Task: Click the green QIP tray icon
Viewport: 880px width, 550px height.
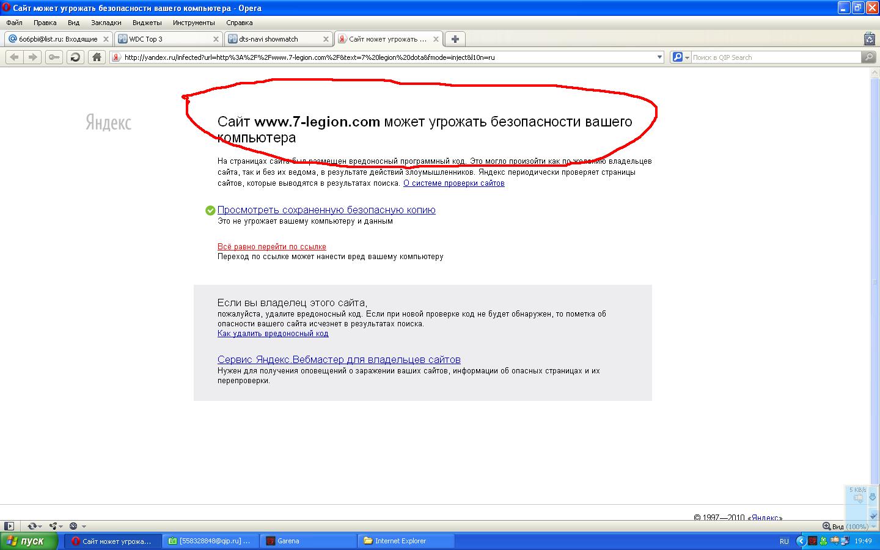Action: coord(823,541)
